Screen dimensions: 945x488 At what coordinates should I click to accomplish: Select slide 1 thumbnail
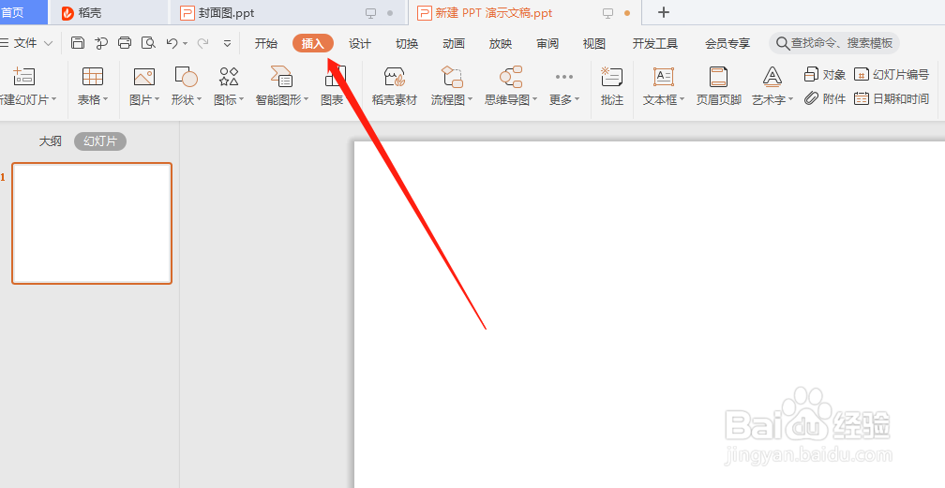[92, 223]
